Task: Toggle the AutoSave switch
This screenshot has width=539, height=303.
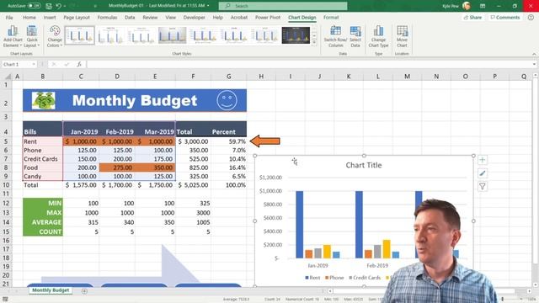Action: pyautogui.click(x=34, y=6)
